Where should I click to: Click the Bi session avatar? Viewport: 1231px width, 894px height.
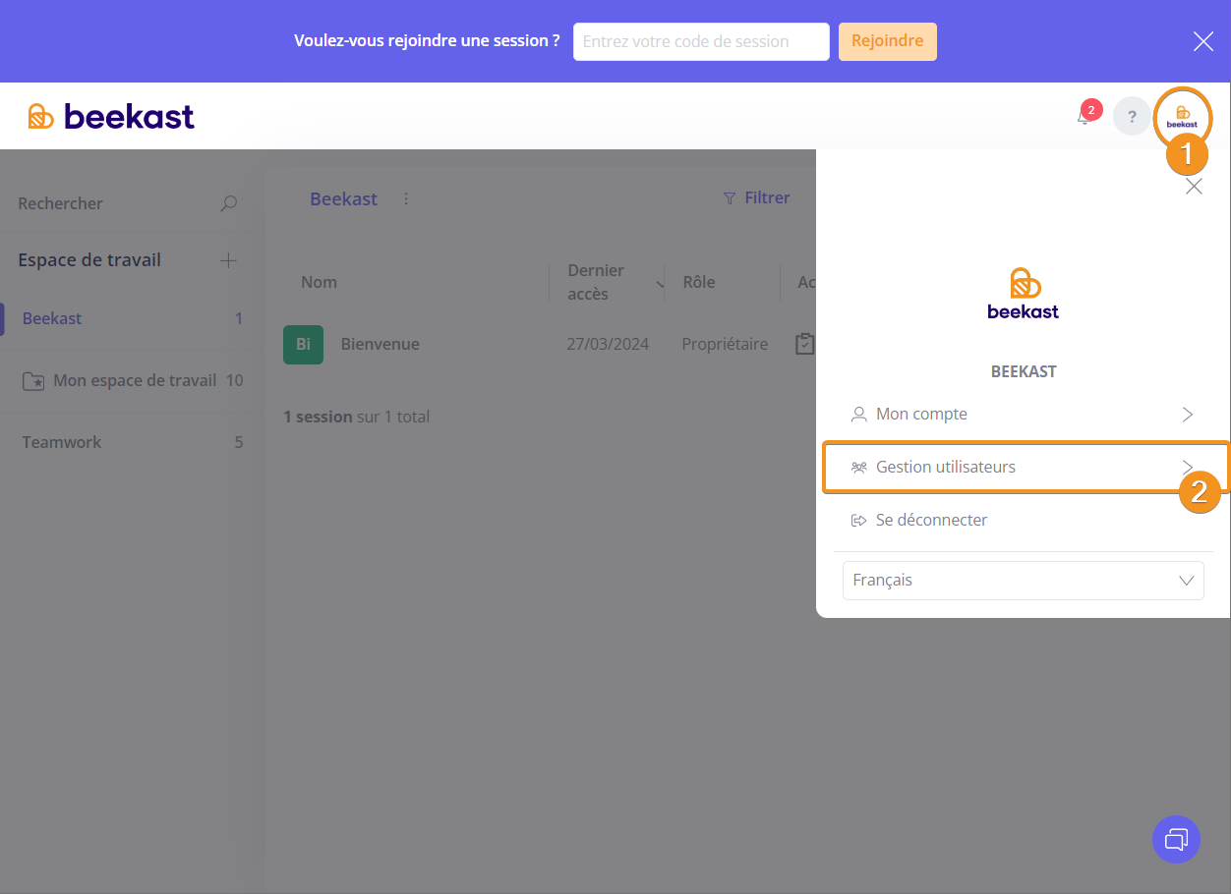click(303, 344)
